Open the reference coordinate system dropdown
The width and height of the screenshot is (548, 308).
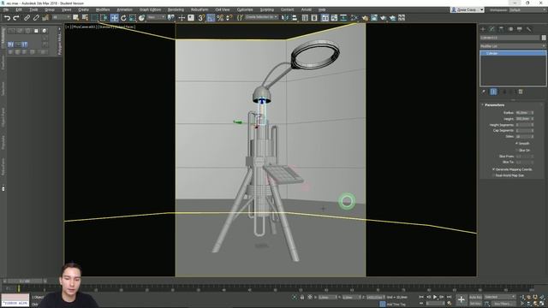[156, 17]
